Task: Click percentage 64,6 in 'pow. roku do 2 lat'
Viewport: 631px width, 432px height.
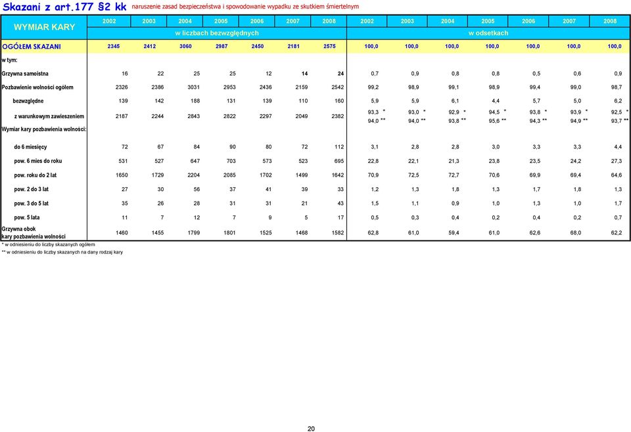Action: click(617, 175)
